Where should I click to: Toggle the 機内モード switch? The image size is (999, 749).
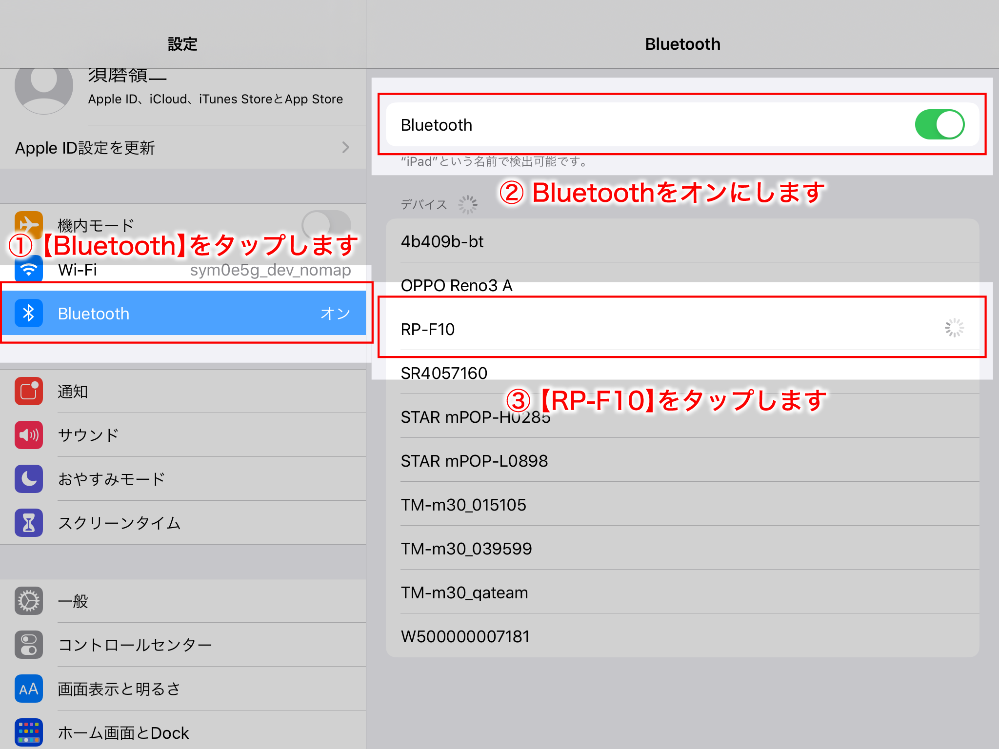click(326, 225)
